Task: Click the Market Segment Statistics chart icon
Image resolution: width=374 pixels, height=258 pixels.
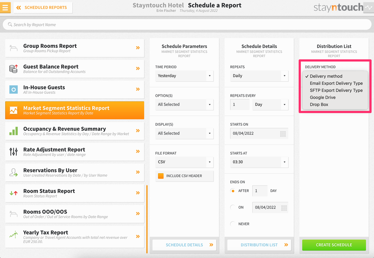Action: click(13, 110)
